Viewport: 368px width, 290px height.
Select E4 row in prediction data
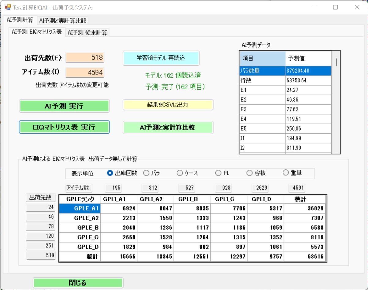point(285,119)
